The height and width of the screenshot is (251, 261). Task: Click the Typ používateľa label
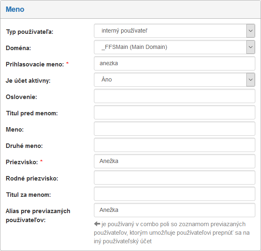coord(30,32)
